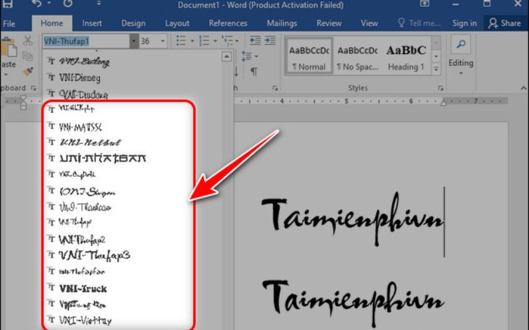529x330 pixels.
Task: Click the font size box showing 36
Action: click(x=149, y=41)
